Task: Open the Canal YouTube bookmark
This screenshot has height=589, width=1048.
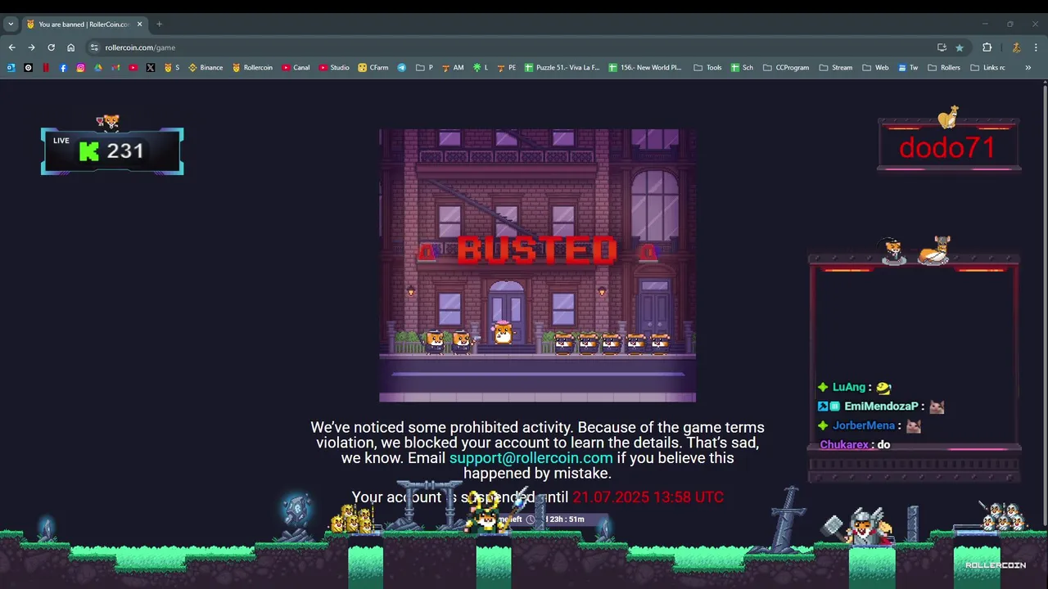Action: point(296,68)
